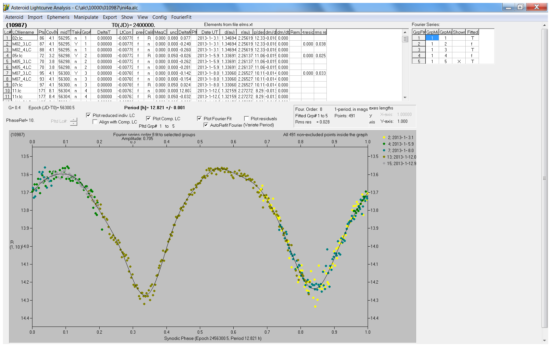
Task: Click the Four. Order: 8 text
Action: (309, 109)
